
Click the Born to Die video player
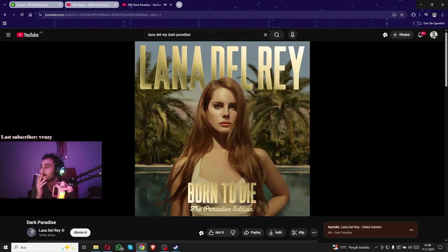pos(222,129)
